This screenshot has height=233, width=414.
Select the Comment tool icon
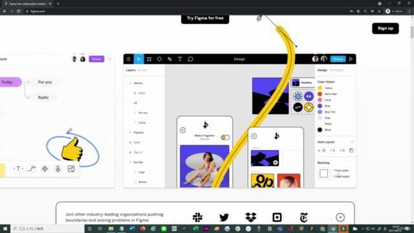pyautogui.click(x=190, y=59)
